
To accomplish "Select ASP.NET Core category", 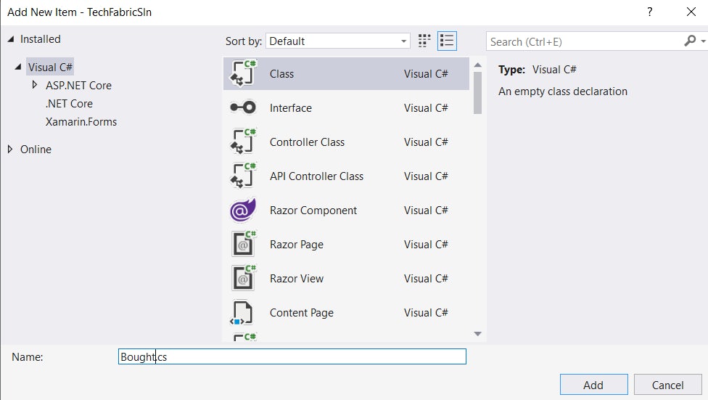I will 78,86.
